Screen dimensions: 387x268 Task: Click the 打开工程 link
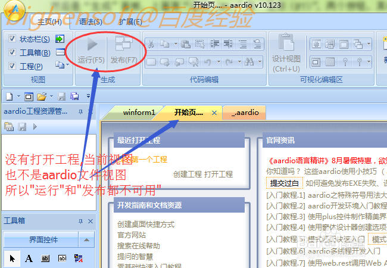tap(219, 174)
